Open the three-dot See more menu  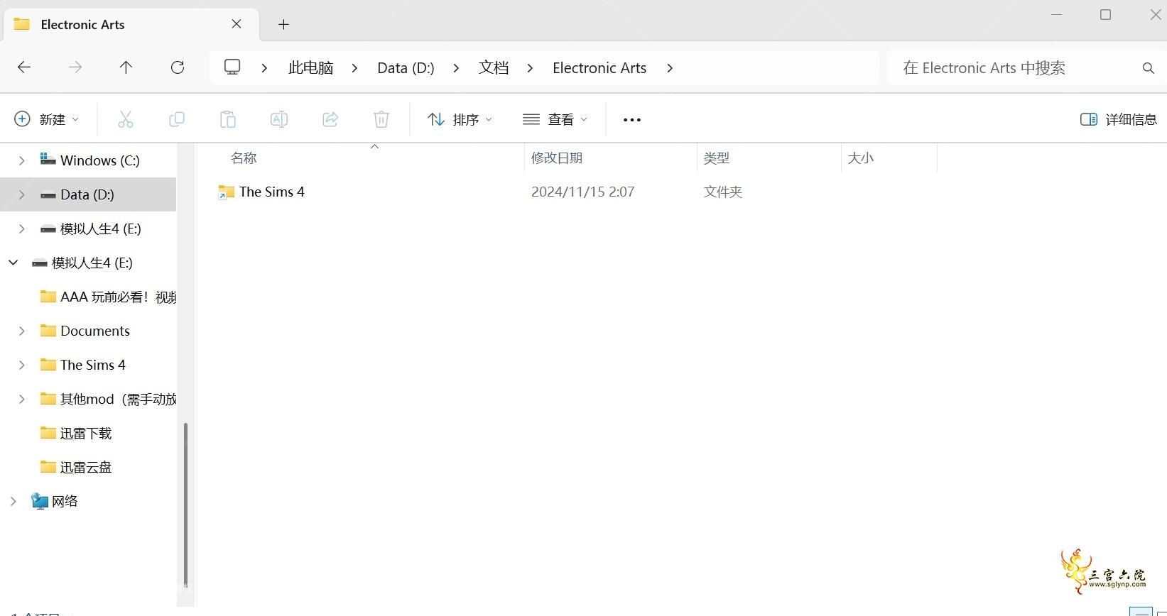pos(632,120)
